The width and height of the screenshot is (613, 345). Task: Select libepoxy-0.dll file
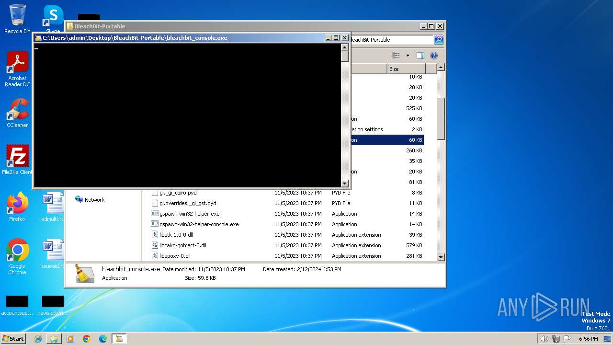click(x=175, y=256)
